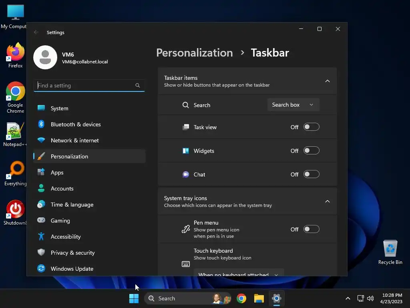
Task: Click the volume speaker icon
Action: 370,298
